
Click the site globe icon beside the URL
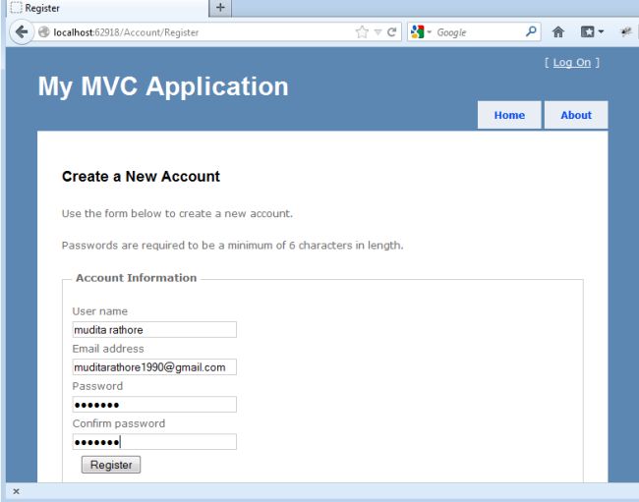pos(43,31)
